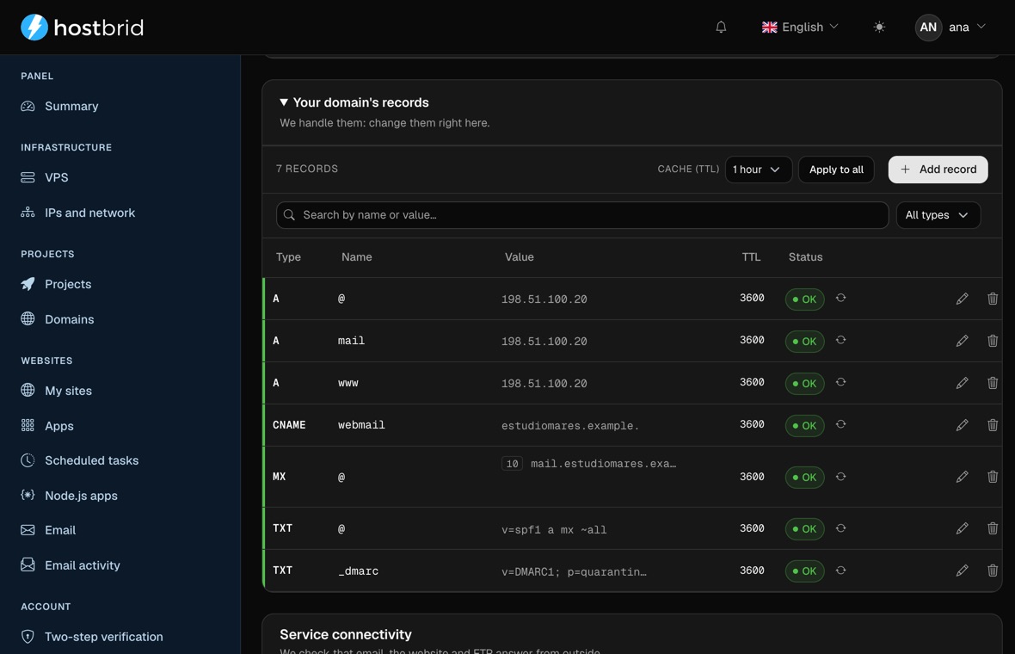The width and height of the screenshot is (1015, 654).
Task: Click the Status column header
Action: (x=805, y=257)
